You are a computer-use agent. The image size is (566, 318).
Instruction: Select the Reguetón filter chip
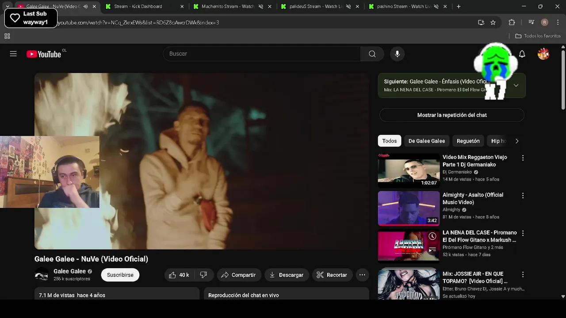[468, 141]
